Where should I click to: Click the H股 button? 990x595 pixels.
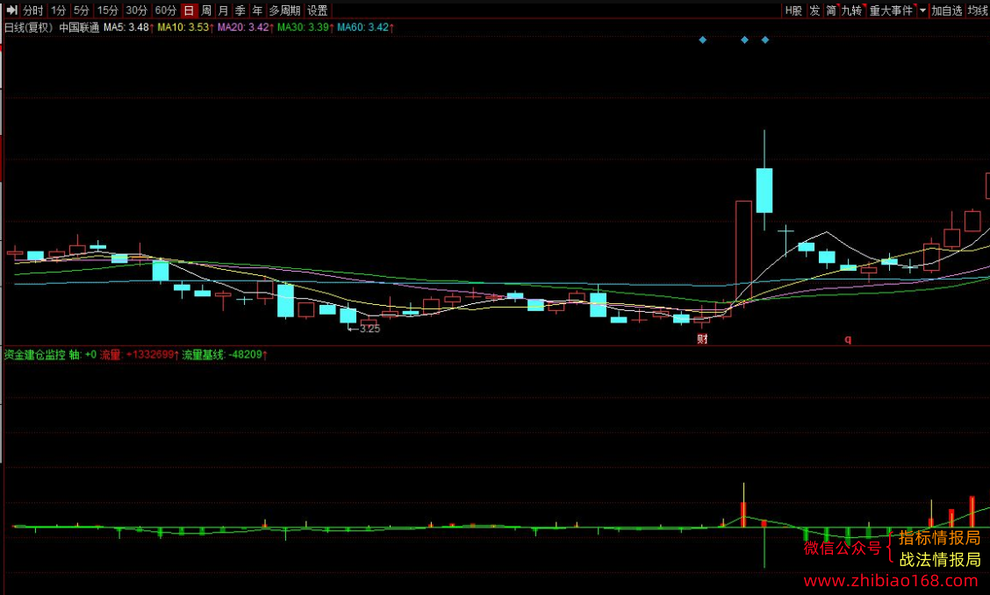coord(793,11)
